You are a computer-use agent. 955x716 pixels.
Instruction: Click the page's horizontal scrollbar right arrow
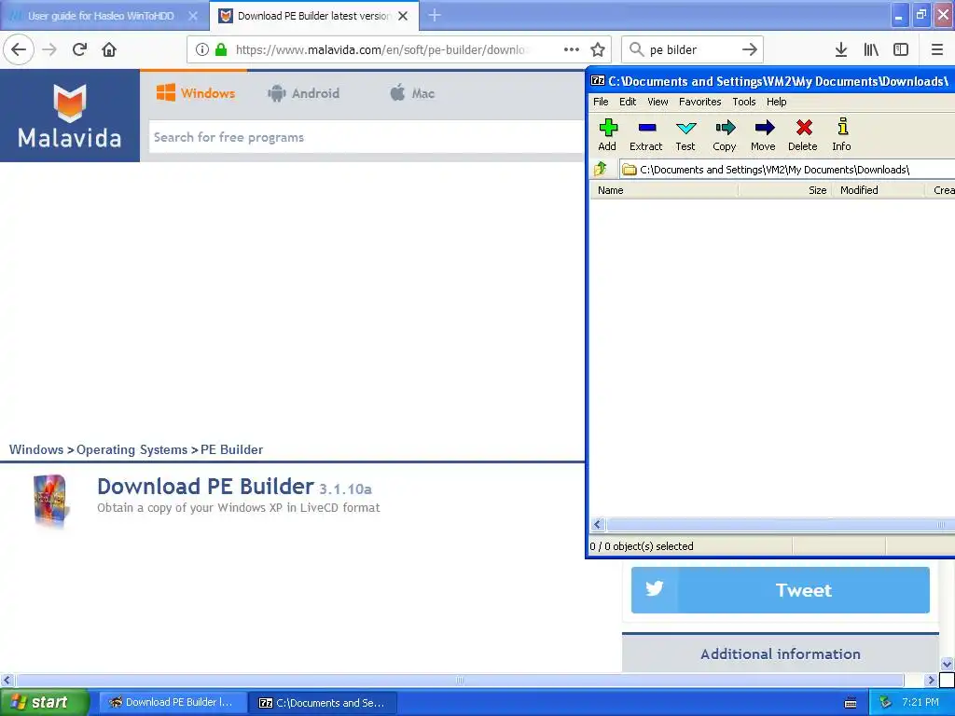pyautogui.click(x=931, y=680)
